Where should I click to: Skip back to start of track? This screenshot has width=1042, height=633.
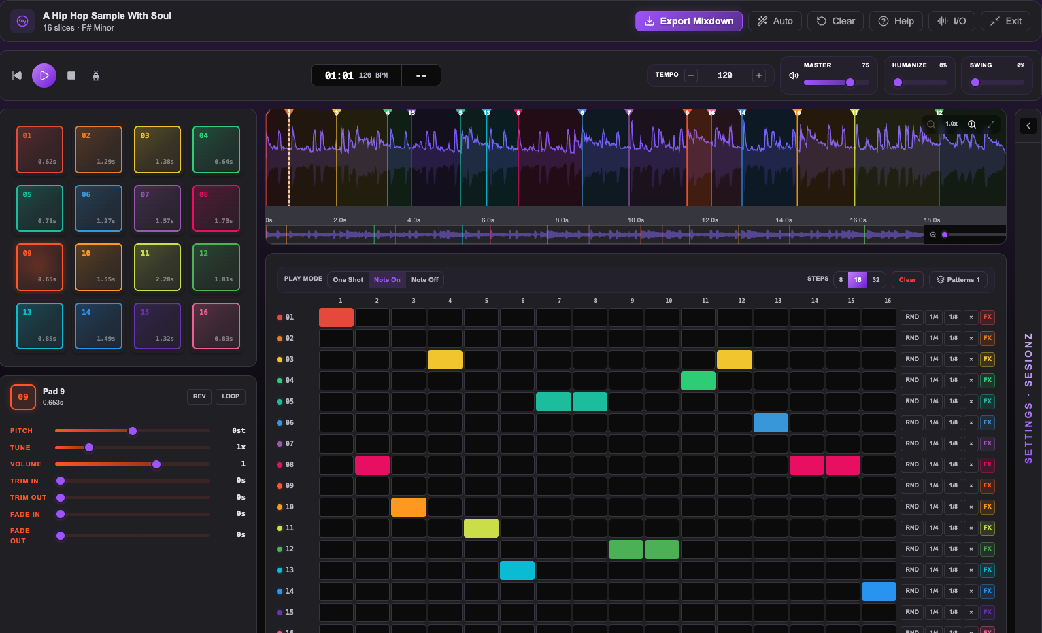(x=17, y=75)
